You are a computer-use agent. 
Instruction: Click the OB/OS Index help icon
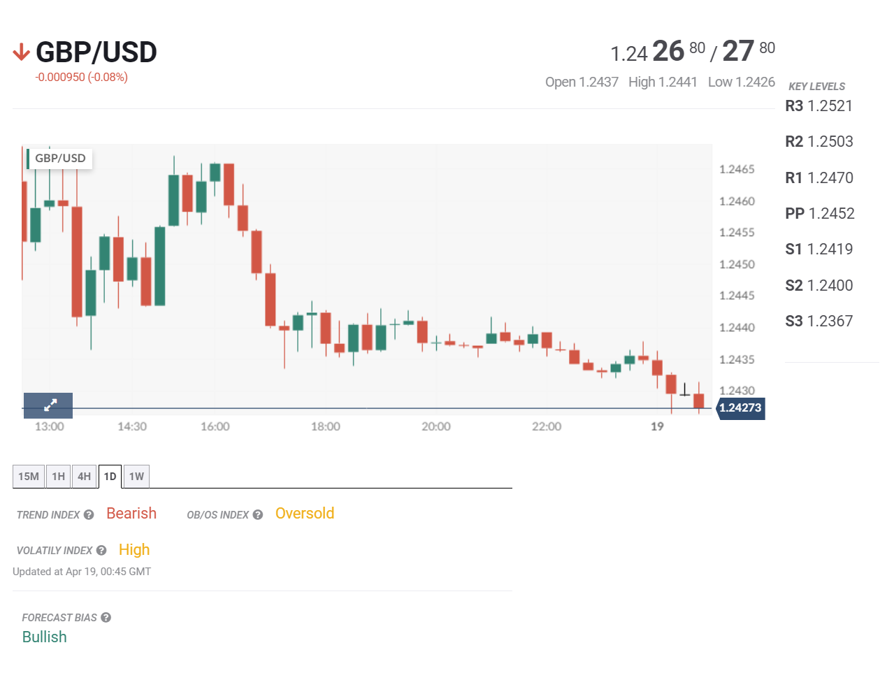point(258,515)
